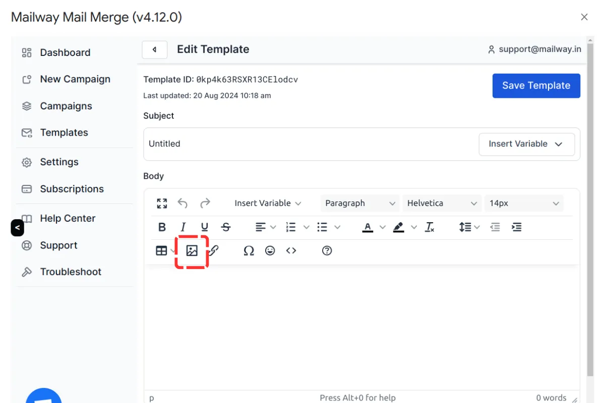605x403 pixels.
Task: Go to the Campaigns sidebar item
Action: pos(66,106)
